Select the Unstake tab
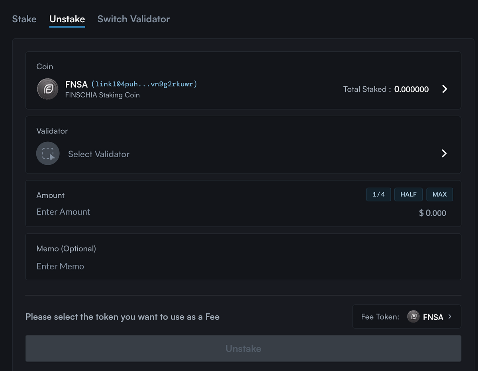Image resolution: width=478 pixels, height=371 pixels. 67,19
